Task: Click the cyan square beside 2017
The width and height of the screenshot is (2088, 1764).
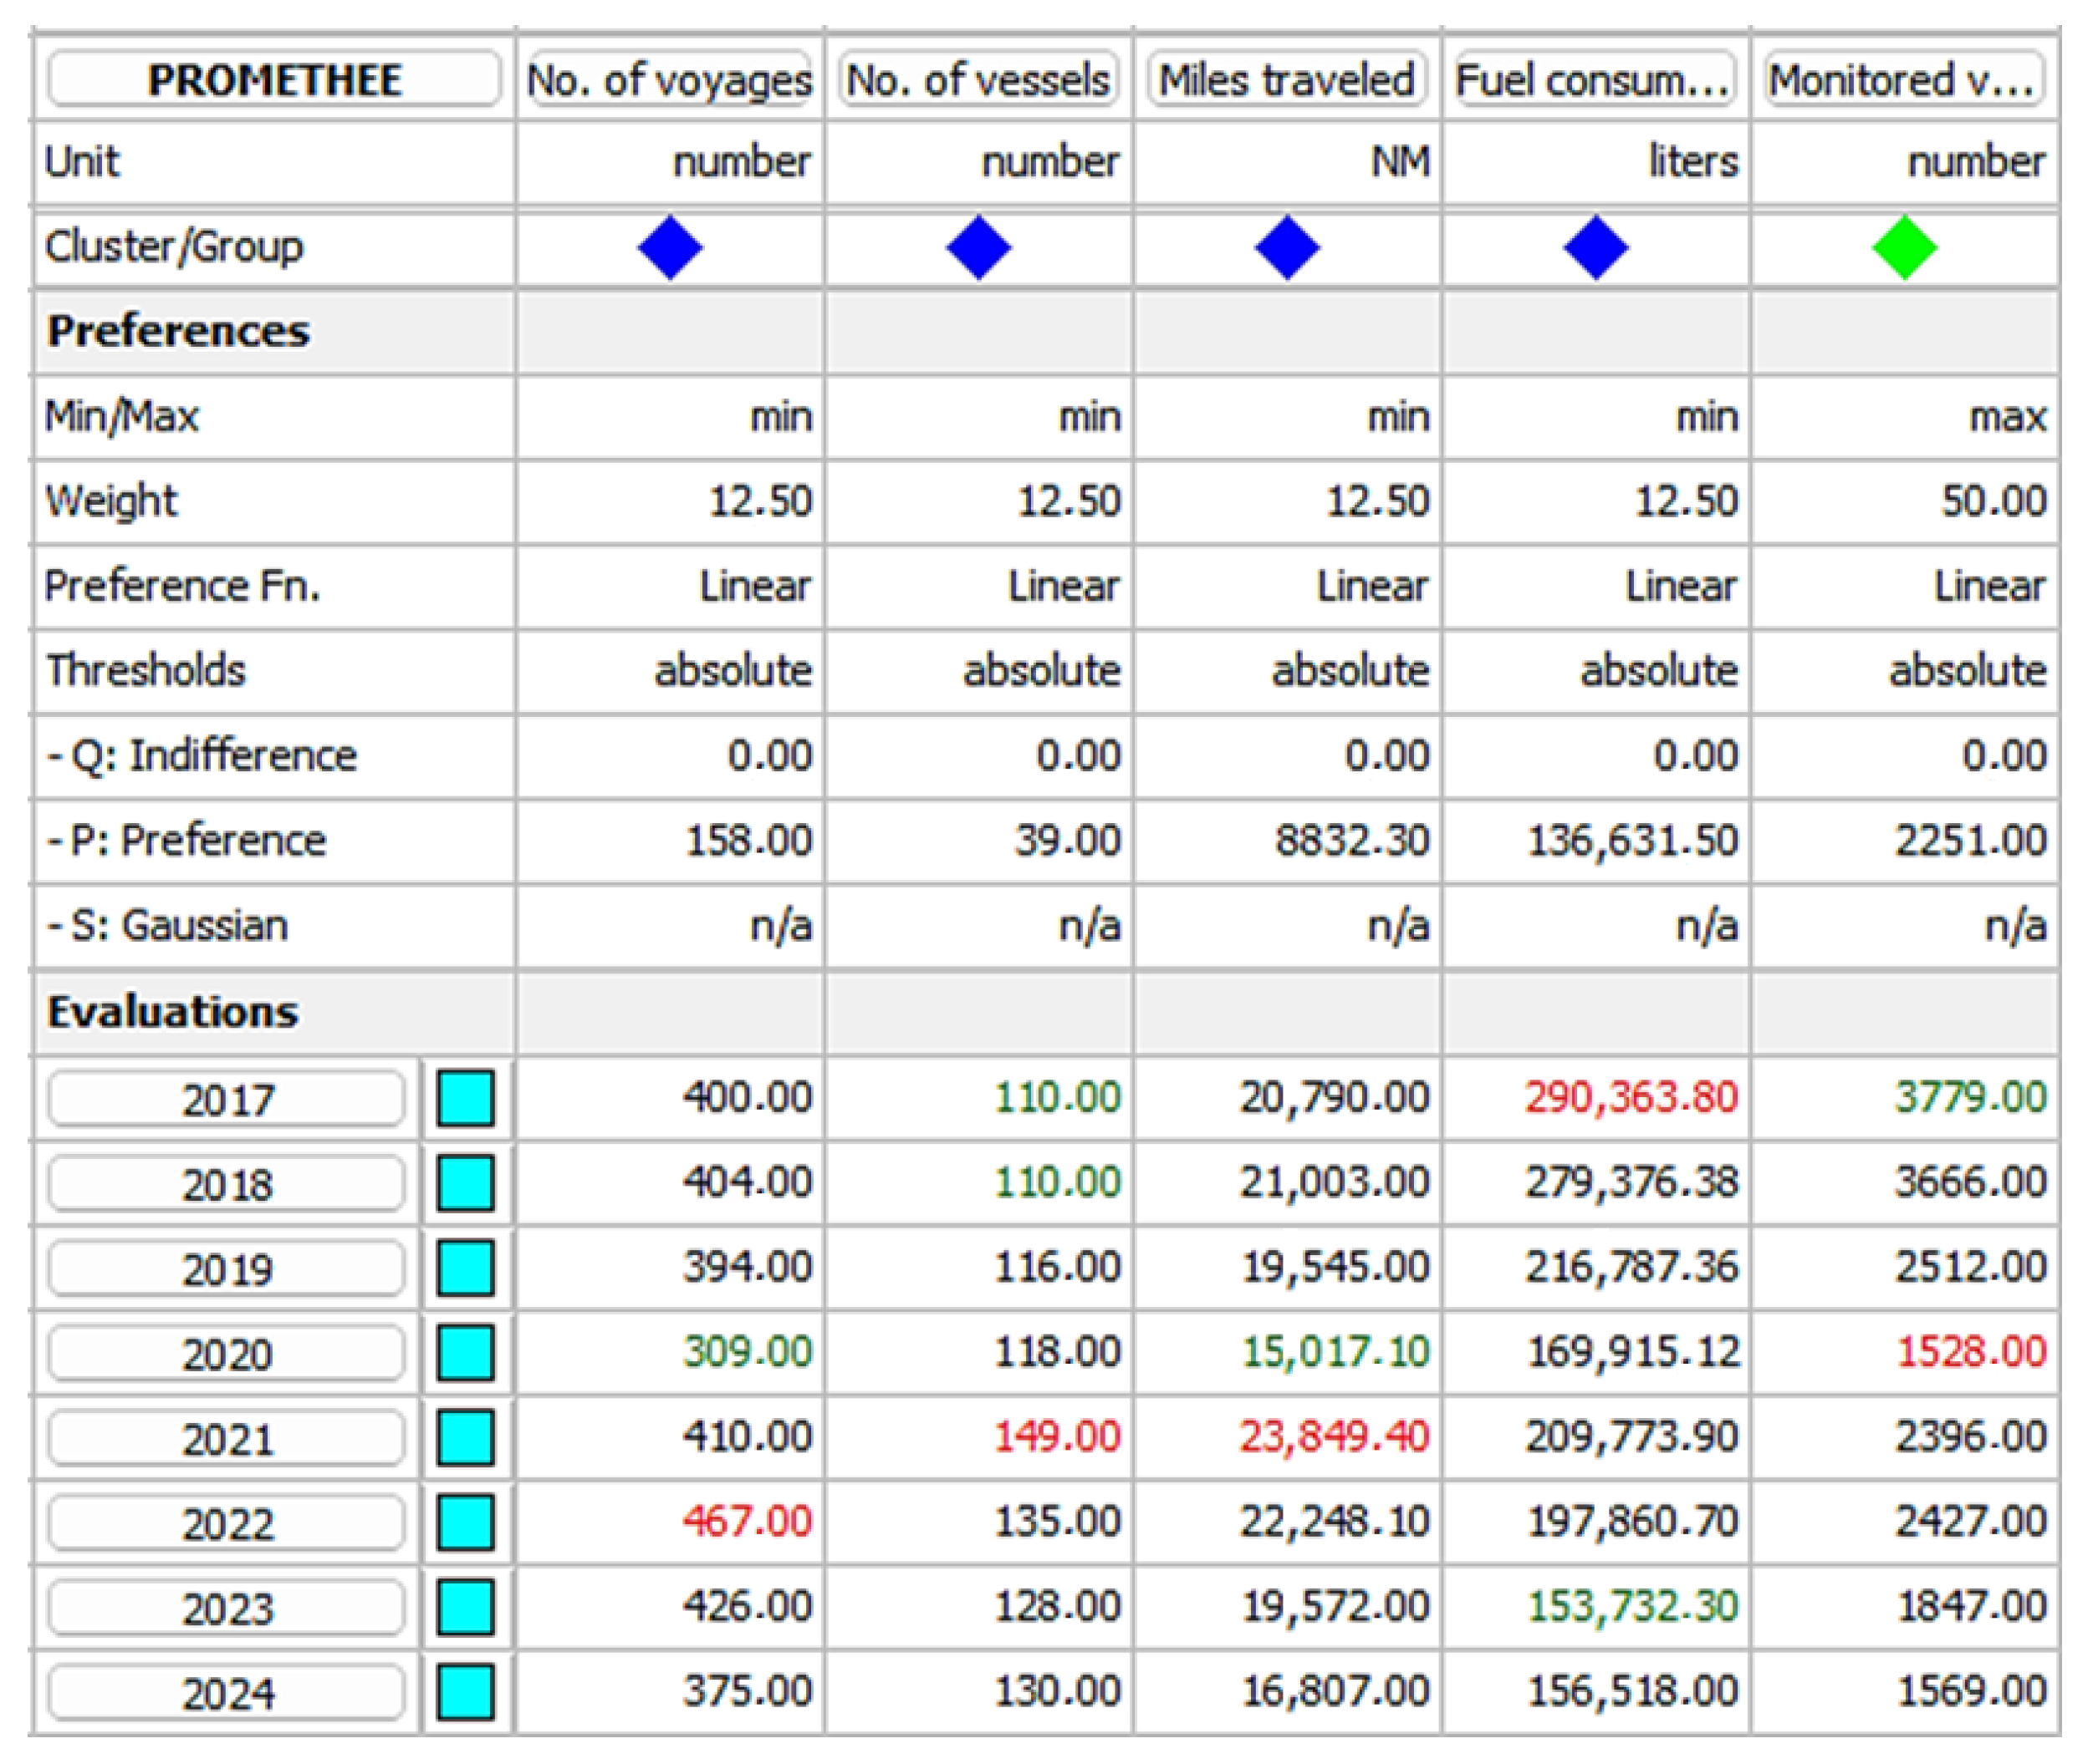Action: (x=467, y=1098)
